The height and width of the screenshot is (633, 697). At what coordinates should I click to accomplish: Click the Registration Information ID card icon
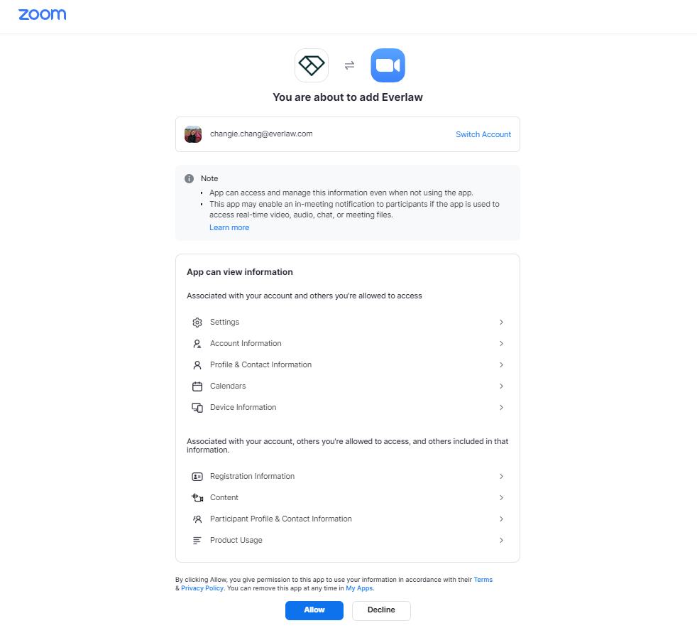[197, 477]
